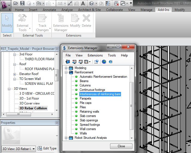The width and height of the screenshot is (191, 153).
Task: Click the Save floppy disk icon
Action: point(22,3)
